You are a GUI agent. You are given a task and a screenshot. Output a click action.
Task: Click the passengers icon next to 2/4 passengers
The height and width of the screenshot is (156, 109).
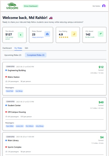click(6, 81)
